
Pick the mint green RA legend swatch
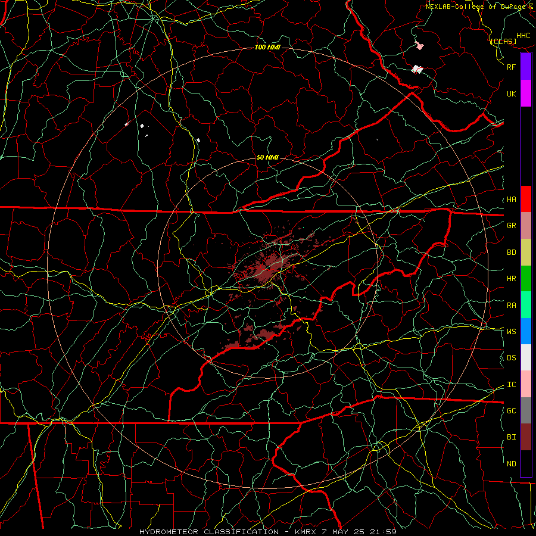(x=526, y=305)
